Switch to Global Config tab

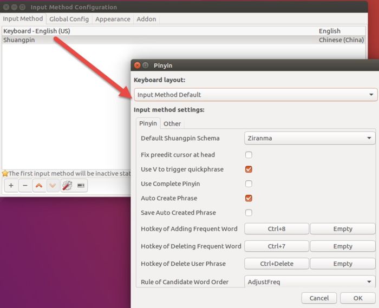pos(69,19)
